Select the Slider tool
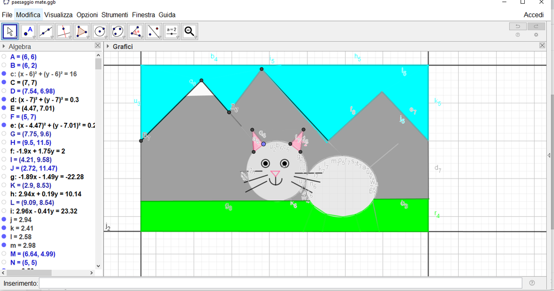 172,31
